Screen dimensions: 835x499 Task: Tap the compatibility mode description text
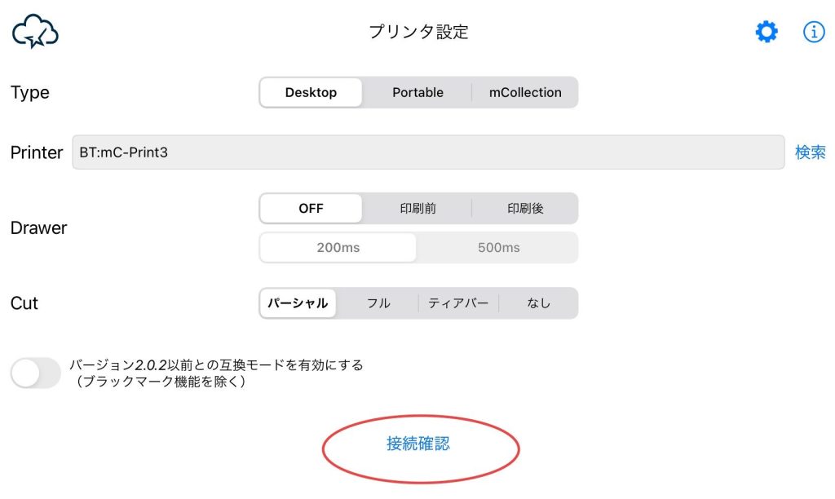pyautogui.click(x=217, y=373)
